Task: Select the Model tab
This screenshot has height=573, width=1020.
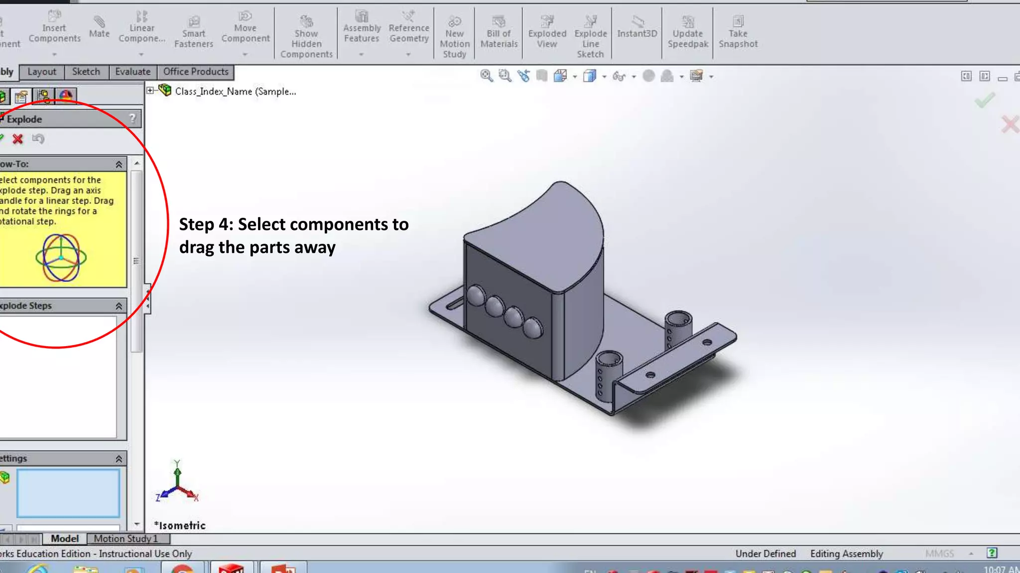Action: (x=65, y=538)
